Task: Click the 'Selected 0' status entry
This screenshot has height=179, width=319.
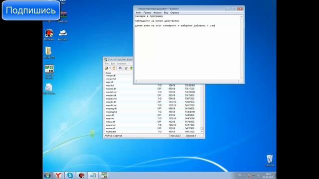Action: [x=190, y=136]
